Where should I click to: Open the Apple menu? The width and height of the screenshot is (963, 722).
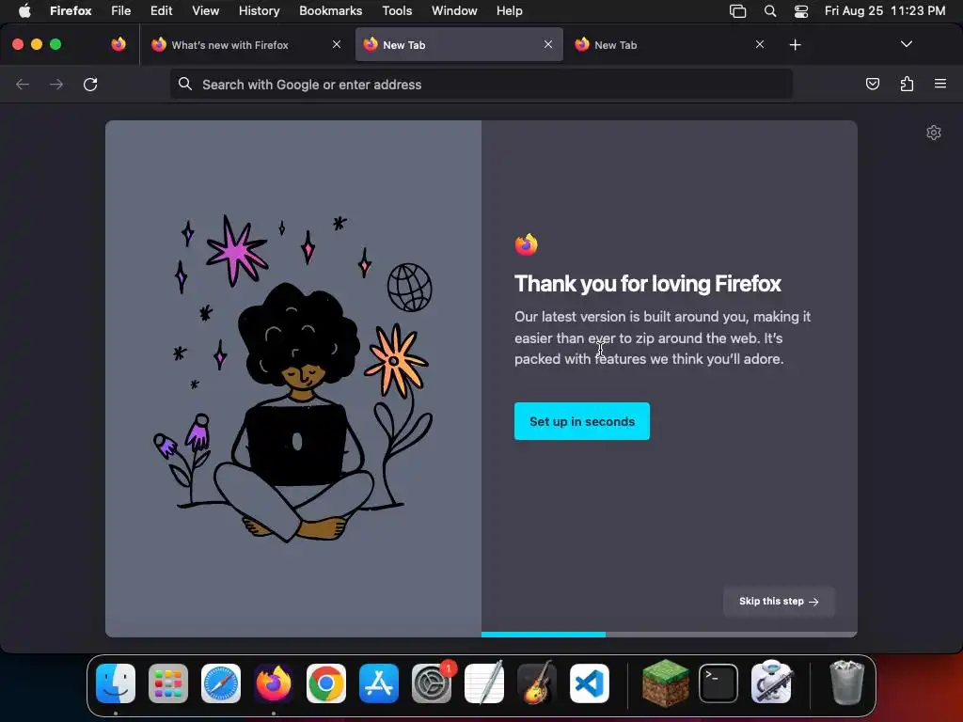24,10
